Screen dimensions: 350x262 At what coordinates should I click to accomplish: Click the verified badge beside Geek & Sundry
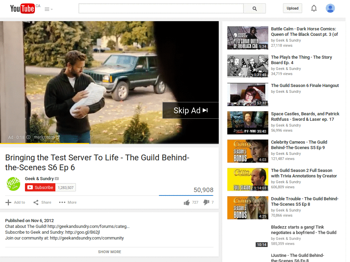point(57,179)
